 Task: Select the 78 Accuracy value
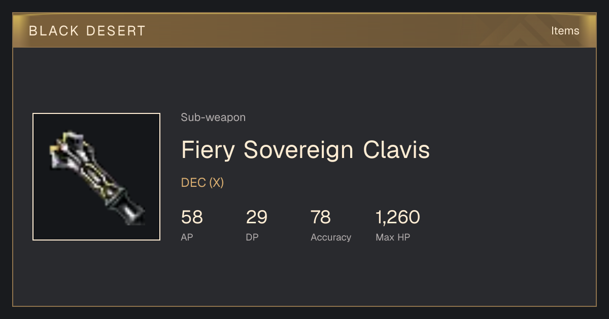pyautogui.click(x=321, y=217)
